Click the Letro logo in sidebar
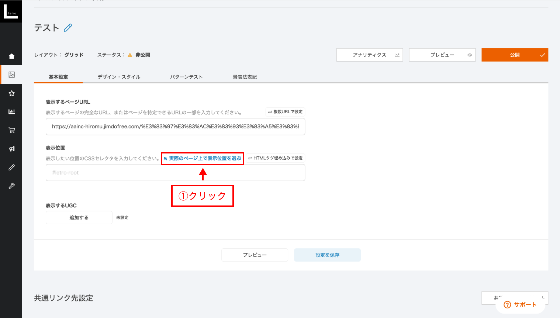 pos(11,11)
